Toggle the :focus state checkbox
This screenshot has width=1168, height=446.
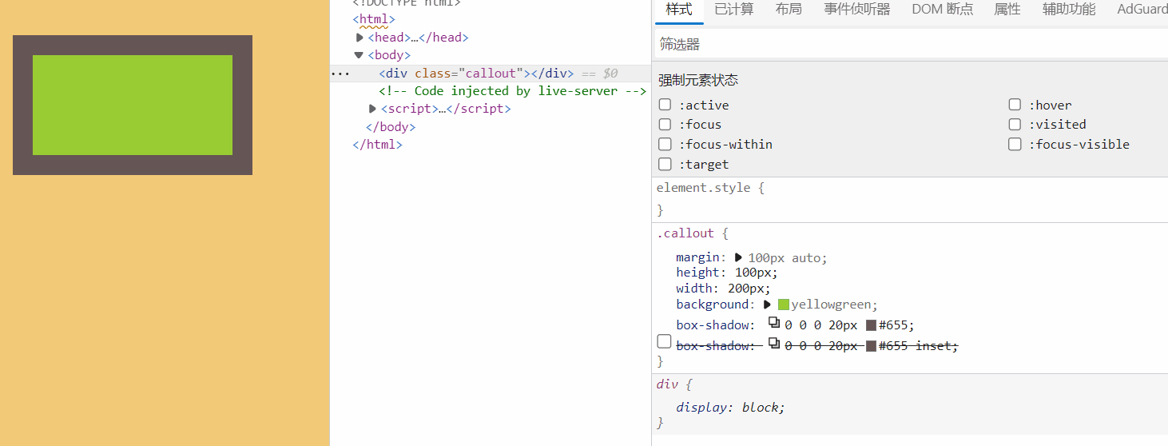pyautogui.click(x=665, y=124)
